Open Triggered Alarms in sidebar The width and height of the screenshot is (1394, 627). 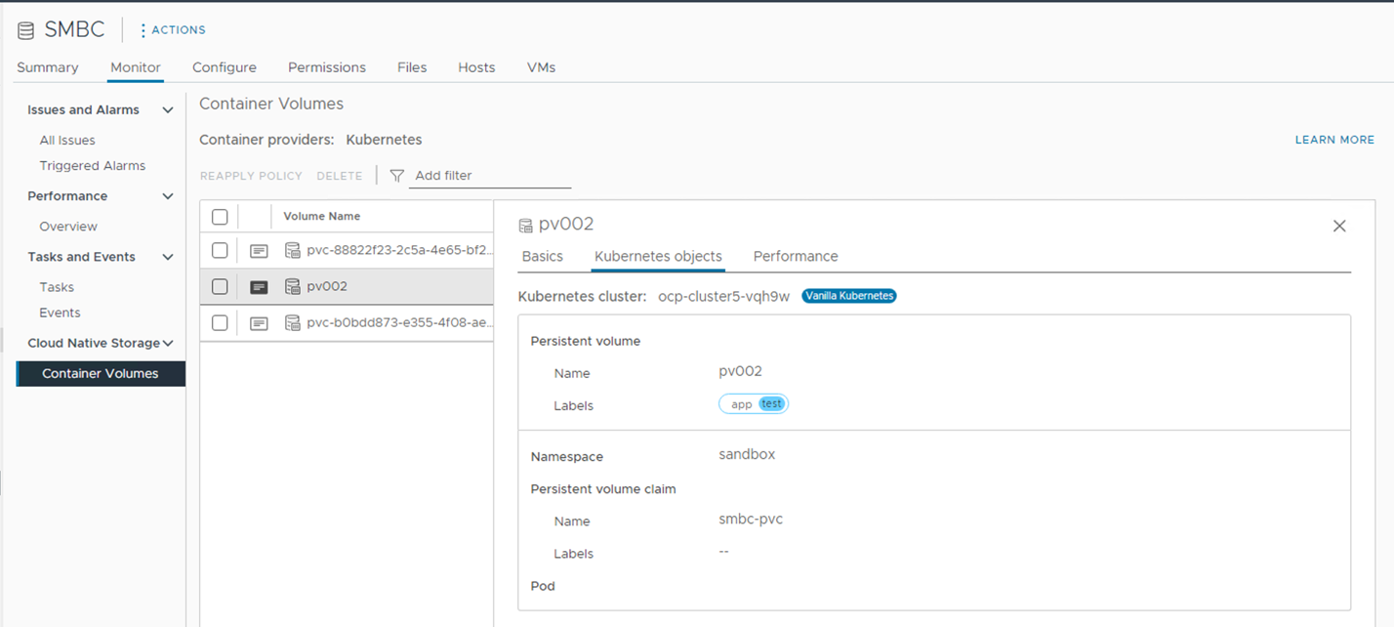(93, 166)
